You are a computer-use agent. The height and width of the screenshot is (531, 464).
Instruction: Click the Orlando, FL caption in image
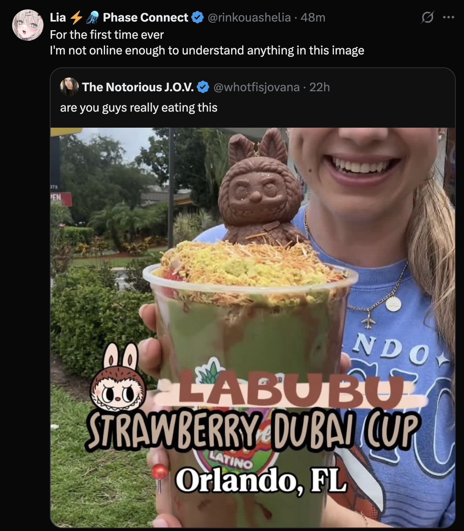261,480
